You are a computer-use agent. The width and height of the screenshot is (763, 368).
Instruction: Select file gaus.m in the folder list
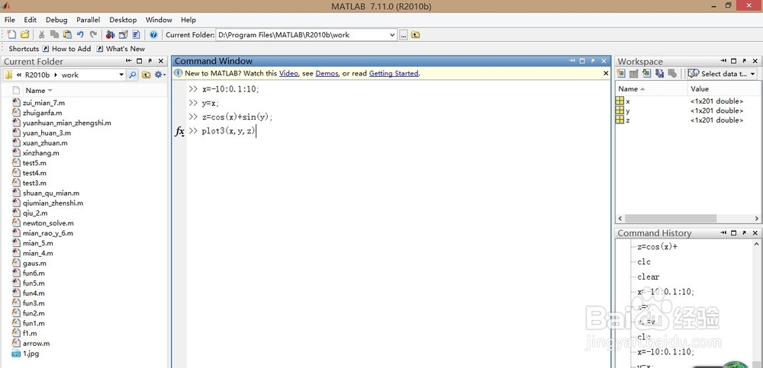point(34,263)
